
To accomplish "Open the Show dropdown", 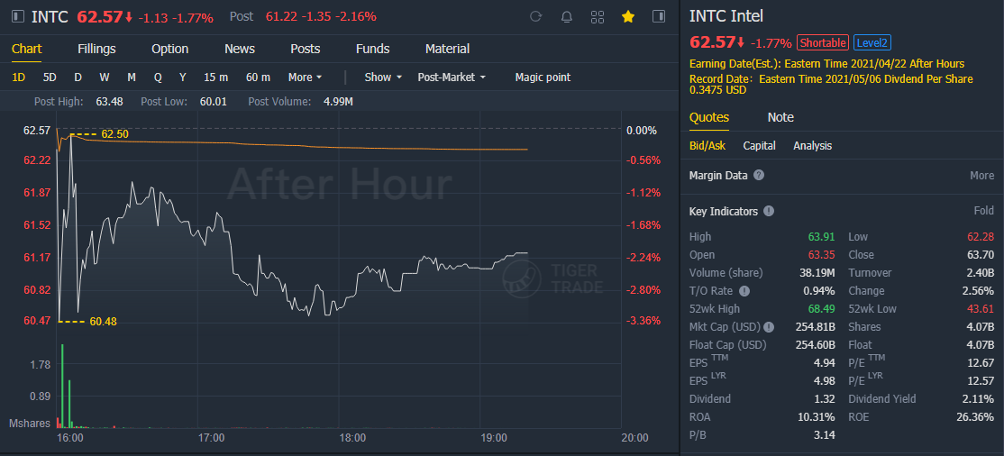I will 383,78.
